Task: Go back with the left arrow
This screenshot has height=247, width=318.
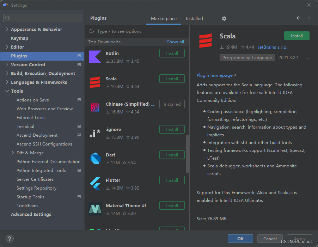Action: 299,18
